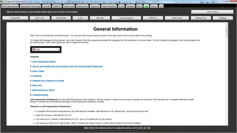Open the Chakra Tools tab

coord(69,6)
